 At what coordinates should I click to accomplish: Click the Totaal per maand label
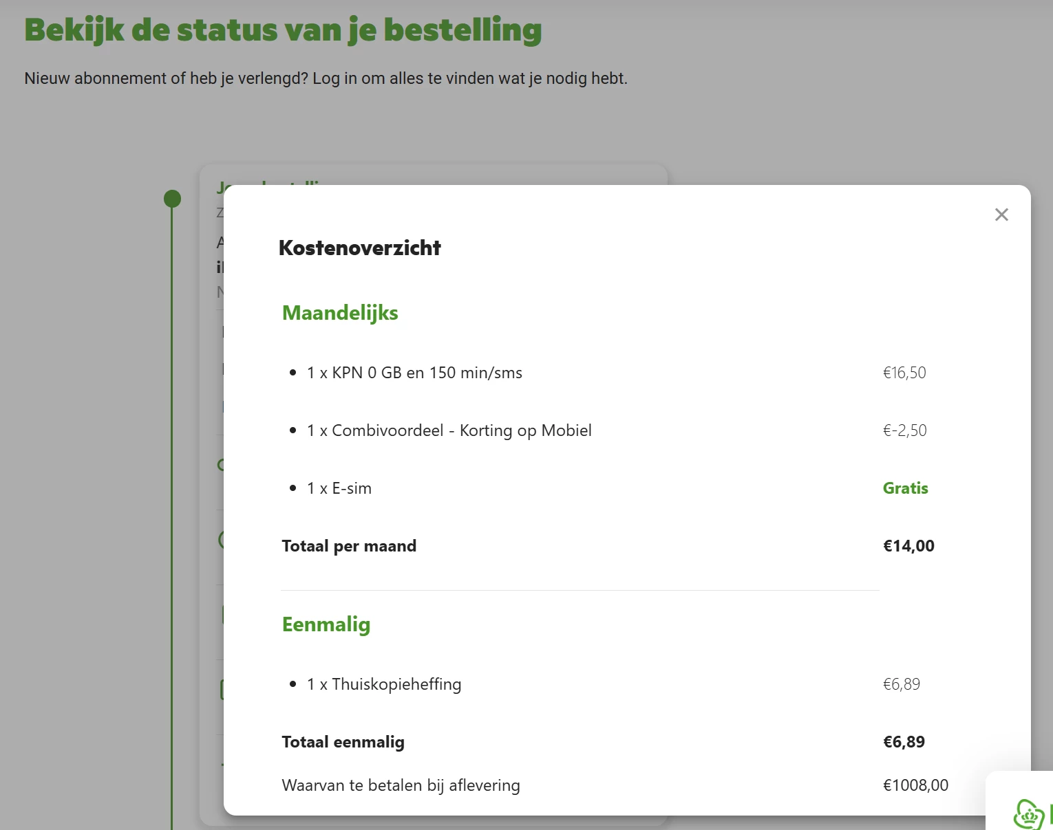349,546
